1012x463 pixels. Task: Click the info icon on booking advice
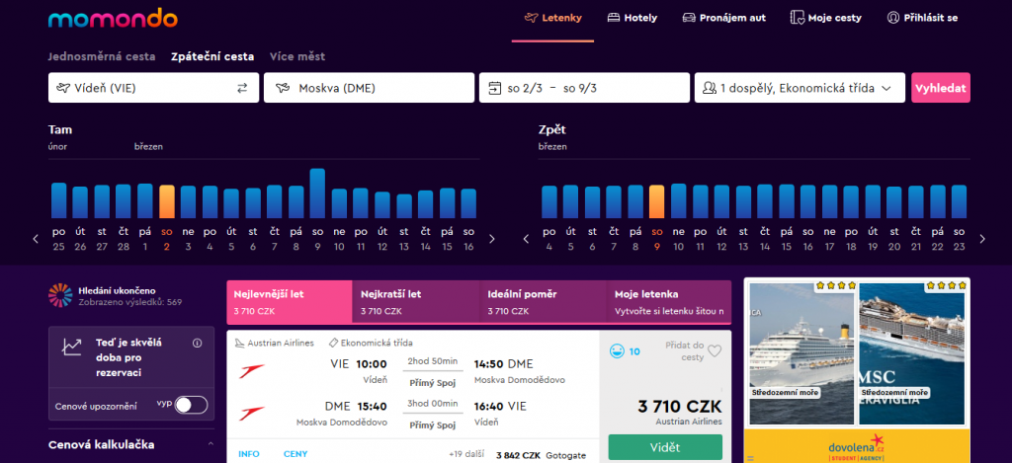coord(197,344)
